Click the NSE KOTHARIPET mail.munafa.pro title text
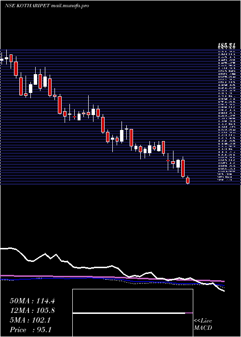Screen dimensions: 241x337 click(47, 6)
